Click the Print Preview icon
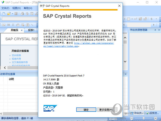Screen dimensions: 161x121 [27, 14]
